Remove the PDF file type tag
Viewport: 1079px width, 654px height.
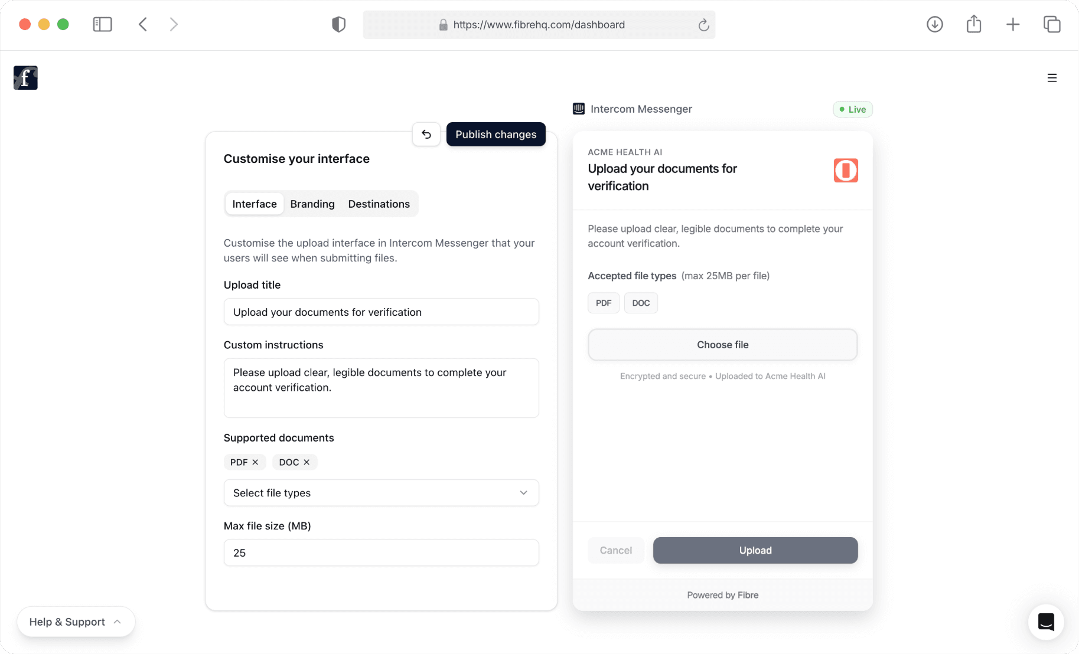click(x=255, y=462)
